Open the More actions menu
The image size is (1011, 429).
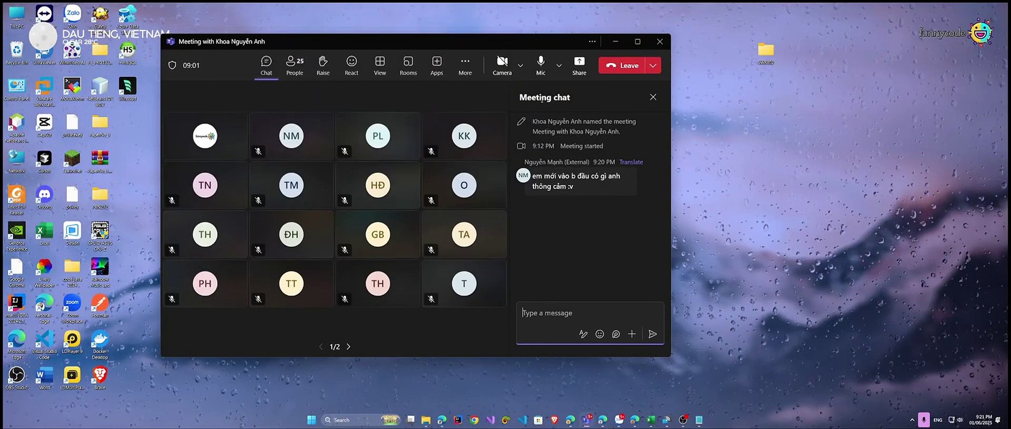click(466, 66)
